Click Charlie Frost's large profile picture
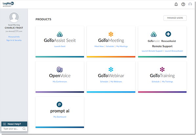 (14, 17)
